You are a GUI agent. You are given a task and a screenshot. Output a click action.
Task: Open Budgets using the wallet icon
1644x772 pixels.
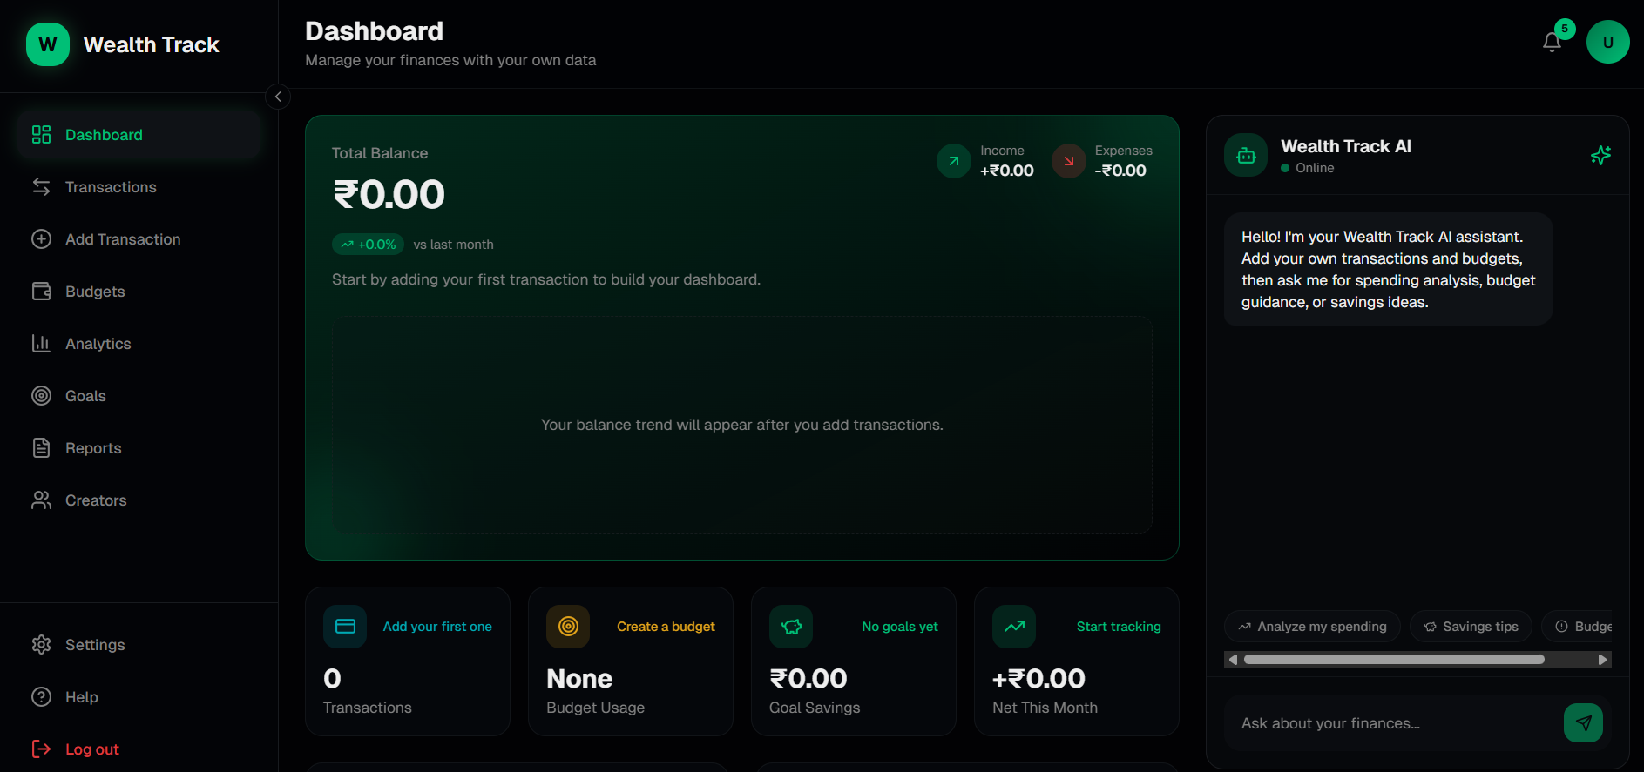pyautogui.click(x=41, y=291)
